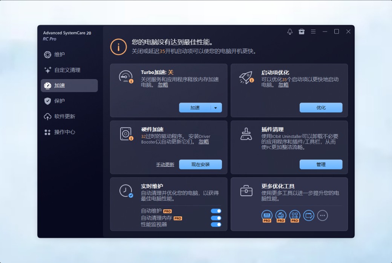Click 忽略 link in 硬件加速 card
392x263 pixels.
204,142
